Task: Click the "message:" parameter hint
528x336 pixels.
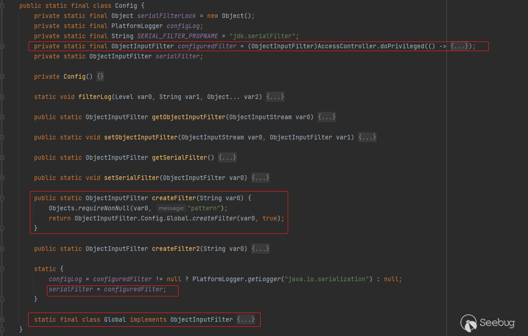Action: (171, 209)
